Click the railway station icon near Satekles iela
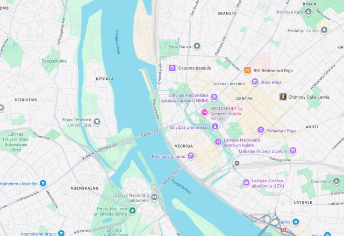The width and height of the screenshot is (344, 236). [236, 163]
